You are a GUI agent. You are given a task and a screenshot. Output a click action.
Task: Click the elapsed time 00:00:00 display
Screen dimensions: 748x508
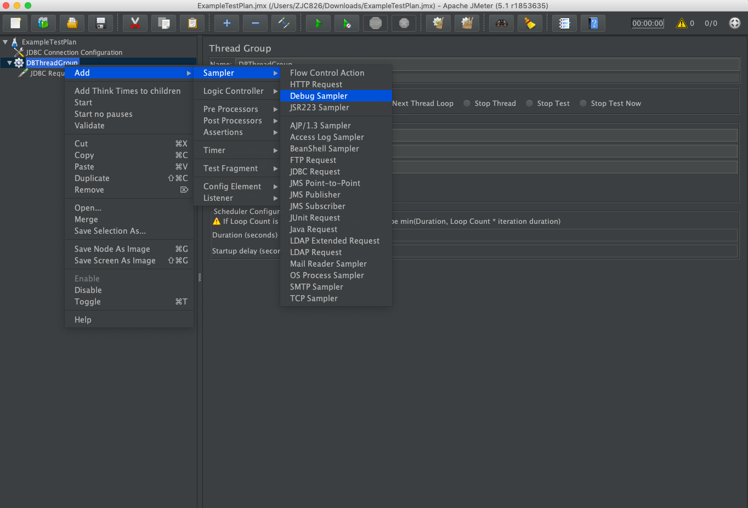[648, 23]
